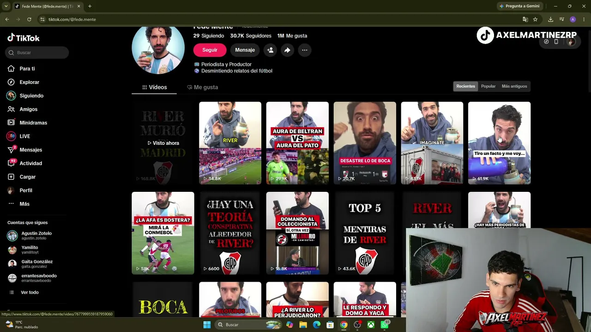Open the Aura de Beltran vs Aura del Pato video
Screen dimensions: 591x332
(297, 143)
